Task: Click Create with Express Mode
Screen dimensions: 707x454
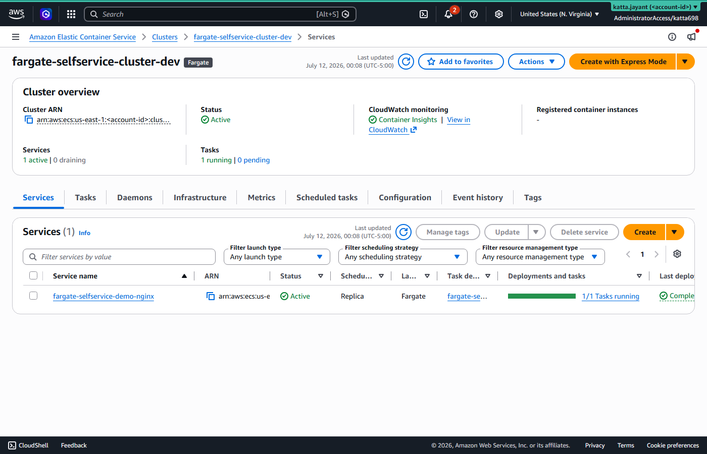Action: pyautogui.click(x=623, y=62)
